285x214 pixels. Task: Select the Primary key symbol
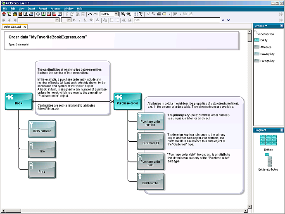pos(264,54)
